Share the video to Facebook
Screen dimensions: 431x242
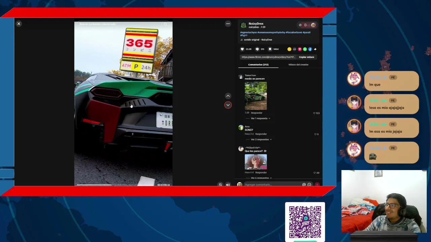[x=310, y=49]
